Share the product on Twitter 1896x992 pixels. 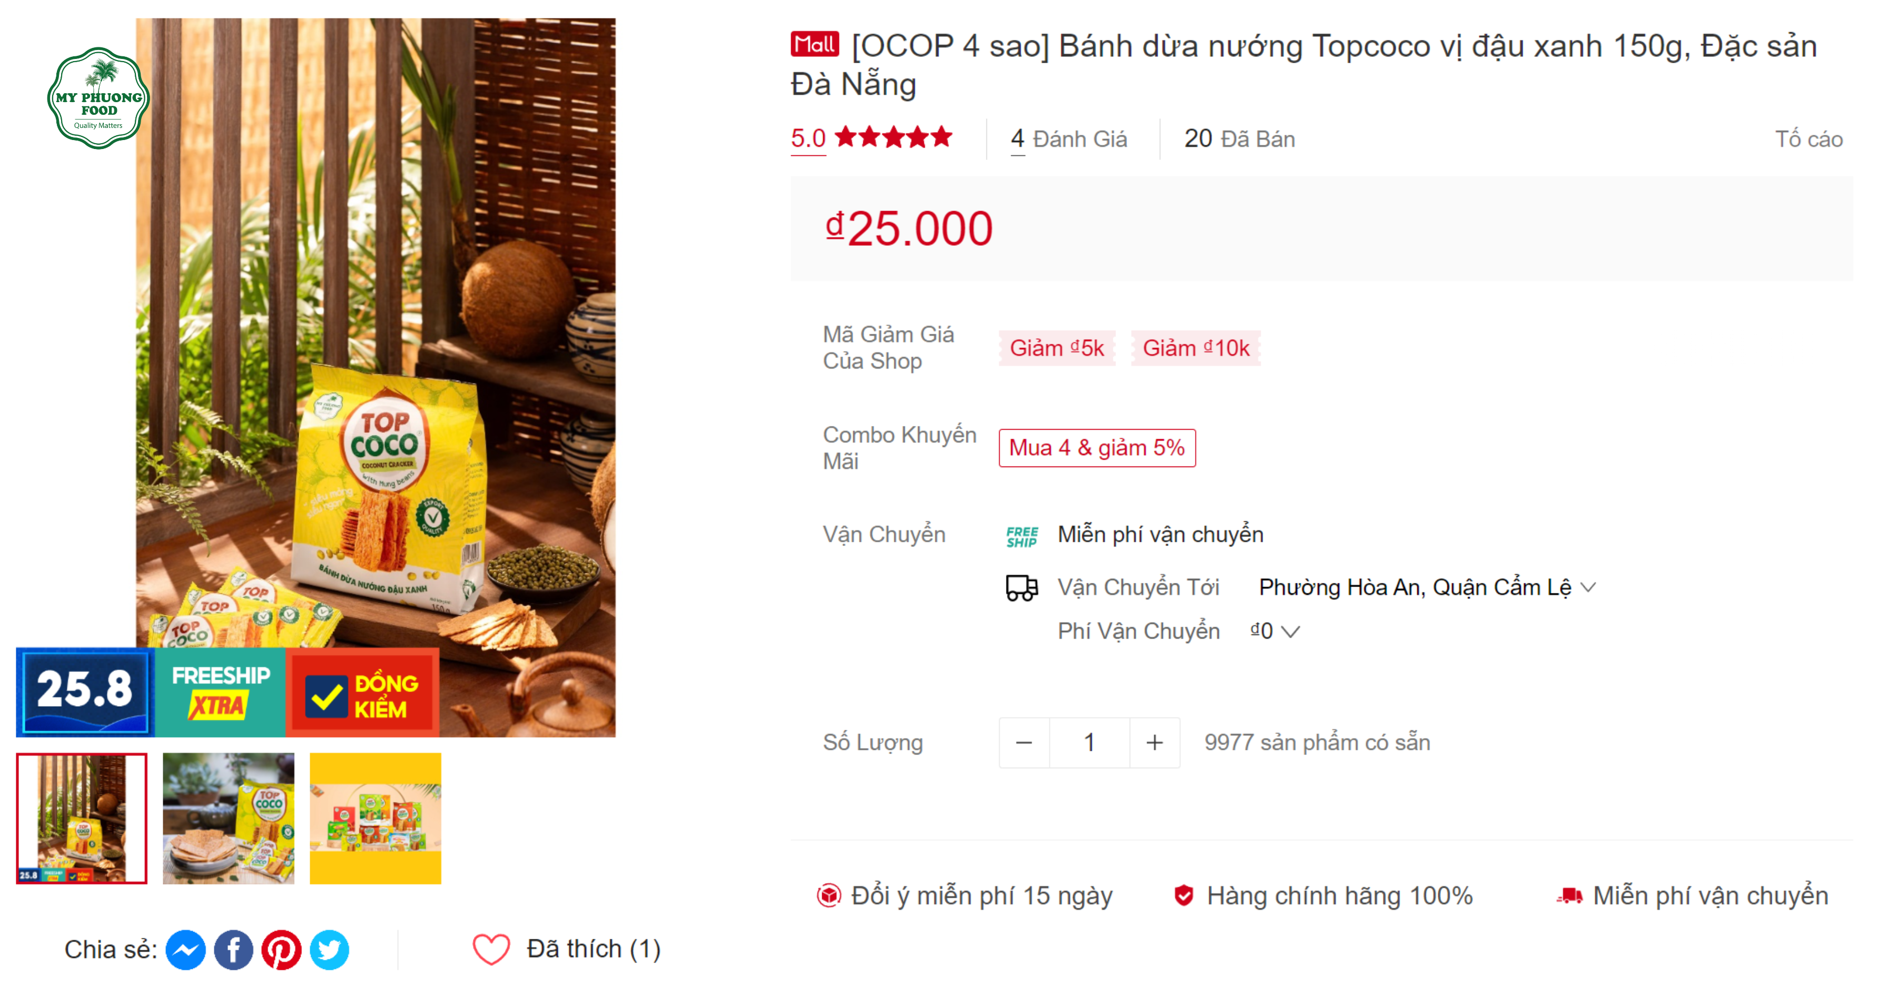tap(330, 949)
